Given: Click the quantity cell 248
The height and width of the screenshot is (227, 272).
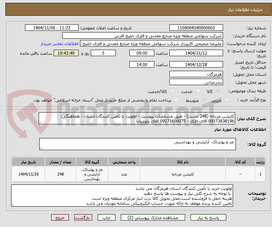Looking at the screenshot, I should [60, 174].
